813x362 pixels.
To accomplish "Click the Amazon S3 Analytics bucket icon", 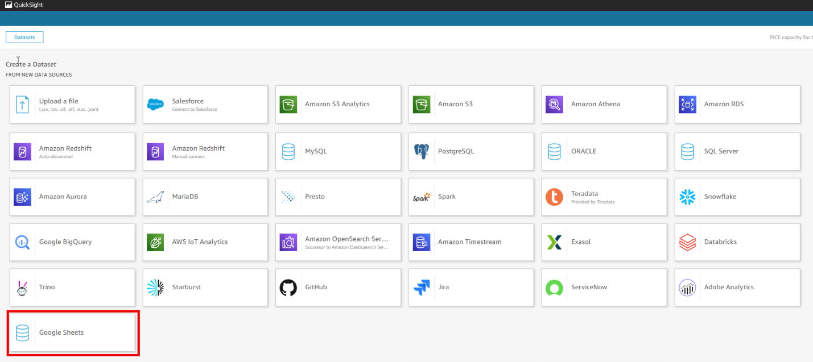I will 288,105.
